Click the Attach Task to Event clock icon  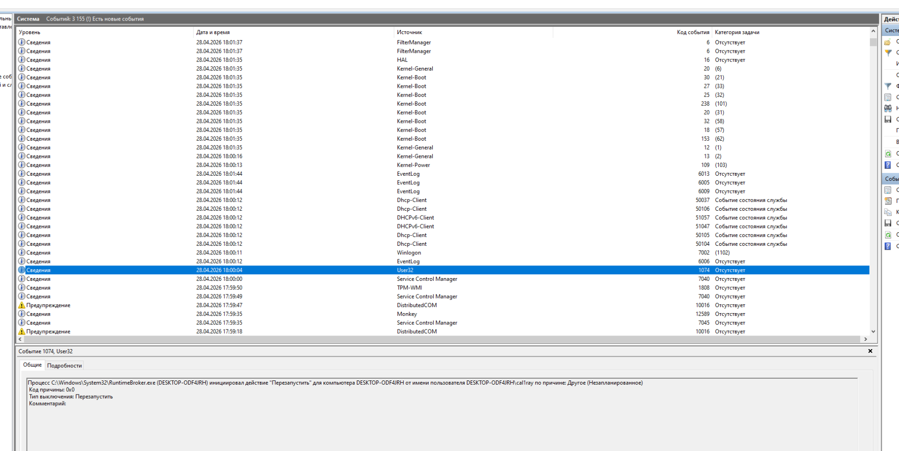[x=888, y=201]
